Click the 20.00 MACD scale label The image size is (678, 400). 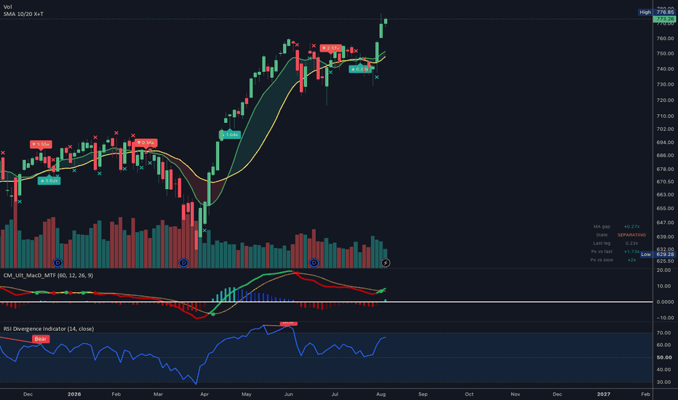663,271
